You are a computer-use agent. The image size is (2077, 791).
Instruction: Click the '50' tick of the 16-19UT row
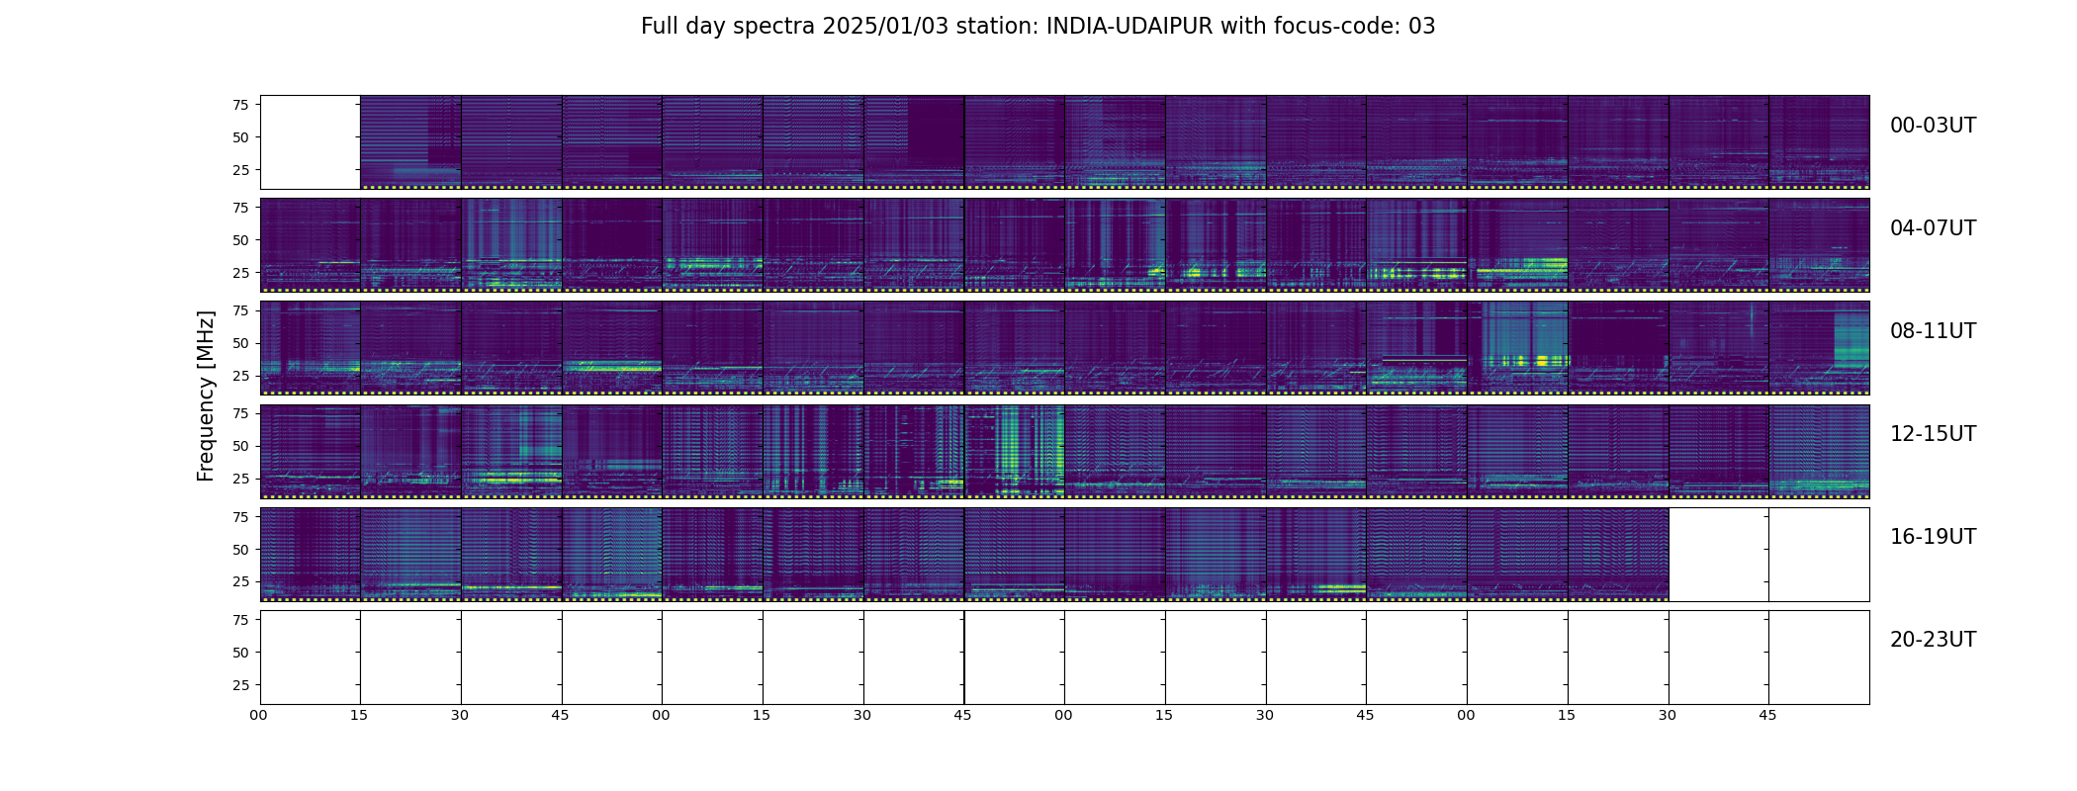[240, 550]
